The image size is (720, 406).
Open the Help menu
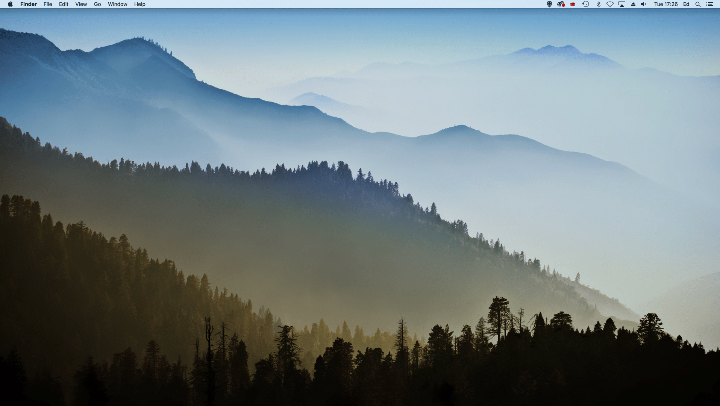[139, 4]
